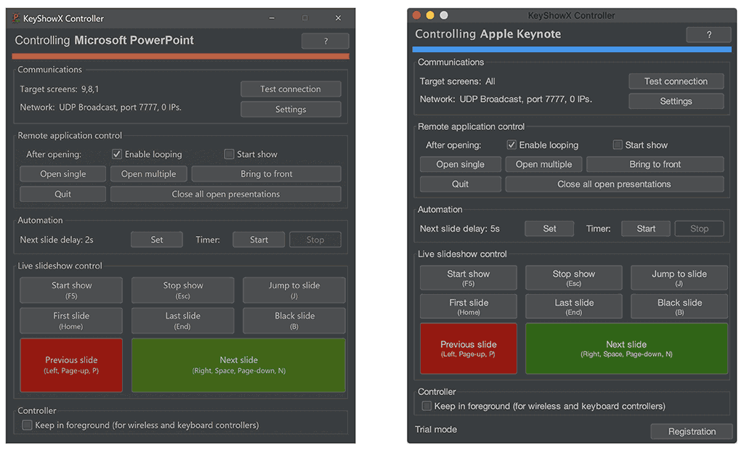Enable the Start show checkbox in PowerPoint controller

click(x=229, y=154)
